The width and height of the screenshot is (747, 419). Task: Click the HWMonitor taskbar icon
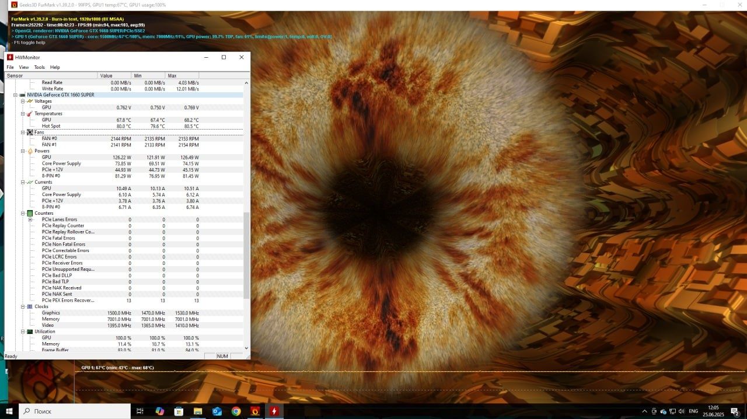(274, 411)
